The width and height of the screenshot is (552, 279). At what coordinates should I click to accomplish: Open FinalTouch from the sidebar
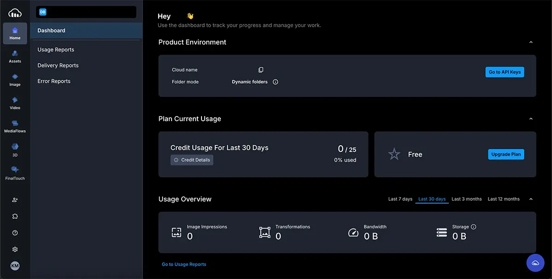click(15, 173)
